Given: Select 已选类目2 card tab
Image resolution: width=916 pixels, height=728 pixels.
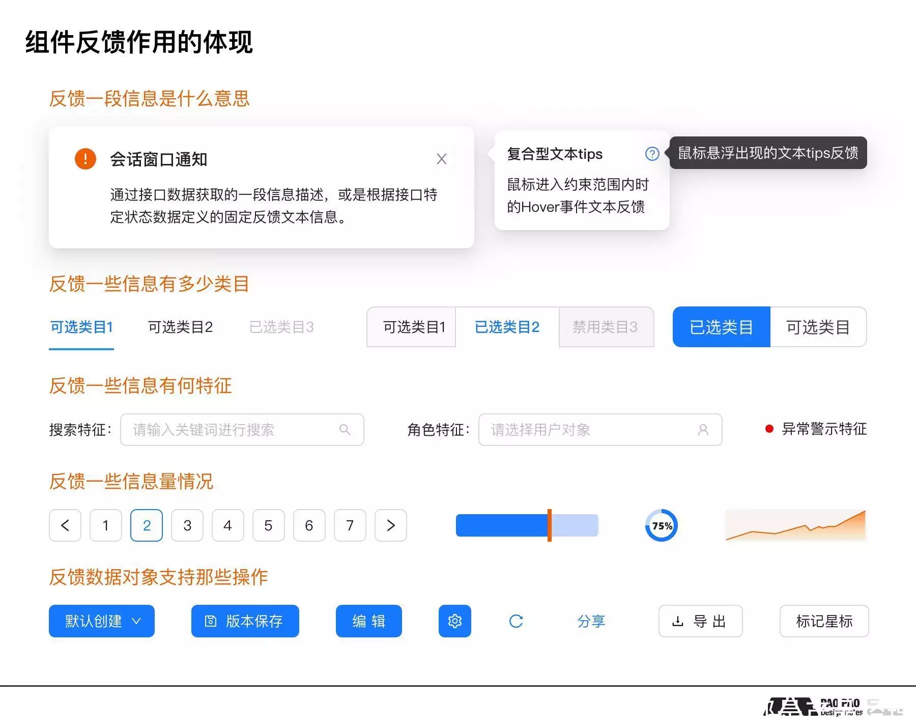Looking at the screenshot, I should coord(507,327).
